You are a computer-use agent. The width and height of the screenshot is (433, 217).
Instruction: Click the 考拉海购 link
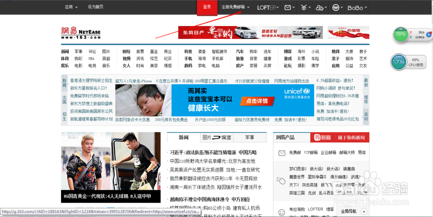tap(297, 209)
